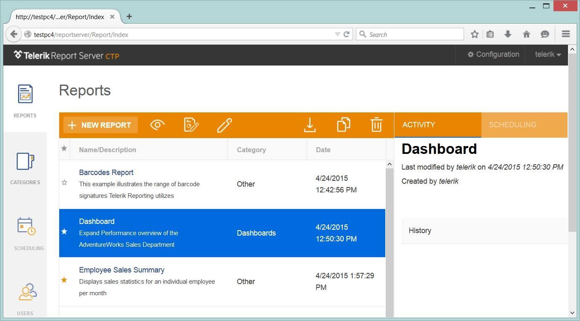This screenshot has width=580, height=321.
Task: Delete the selected report
Action: (376, 124)
